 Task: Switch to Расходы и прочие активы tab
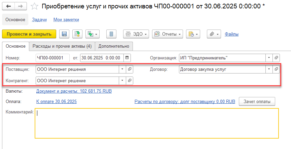point(62,46)
